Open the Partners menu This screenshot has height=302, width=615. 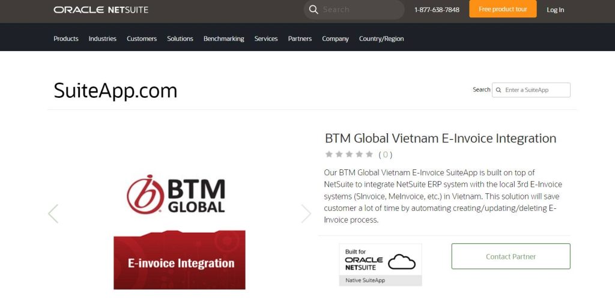[x=300, y=38]
